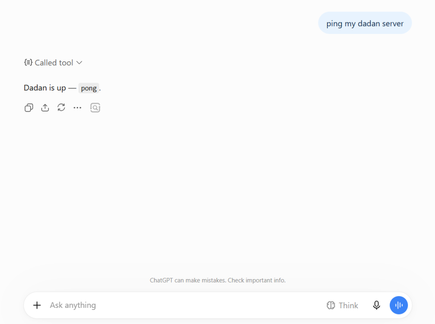Toggle thinking via the brain icon
This screenshot has height=324, width=435.
coord(331,305)
